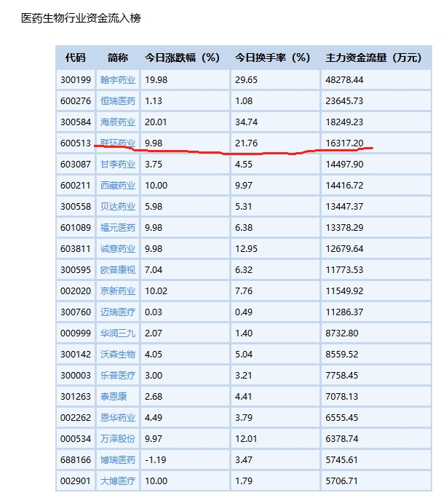Select stock code 600276

pos(76,101)
